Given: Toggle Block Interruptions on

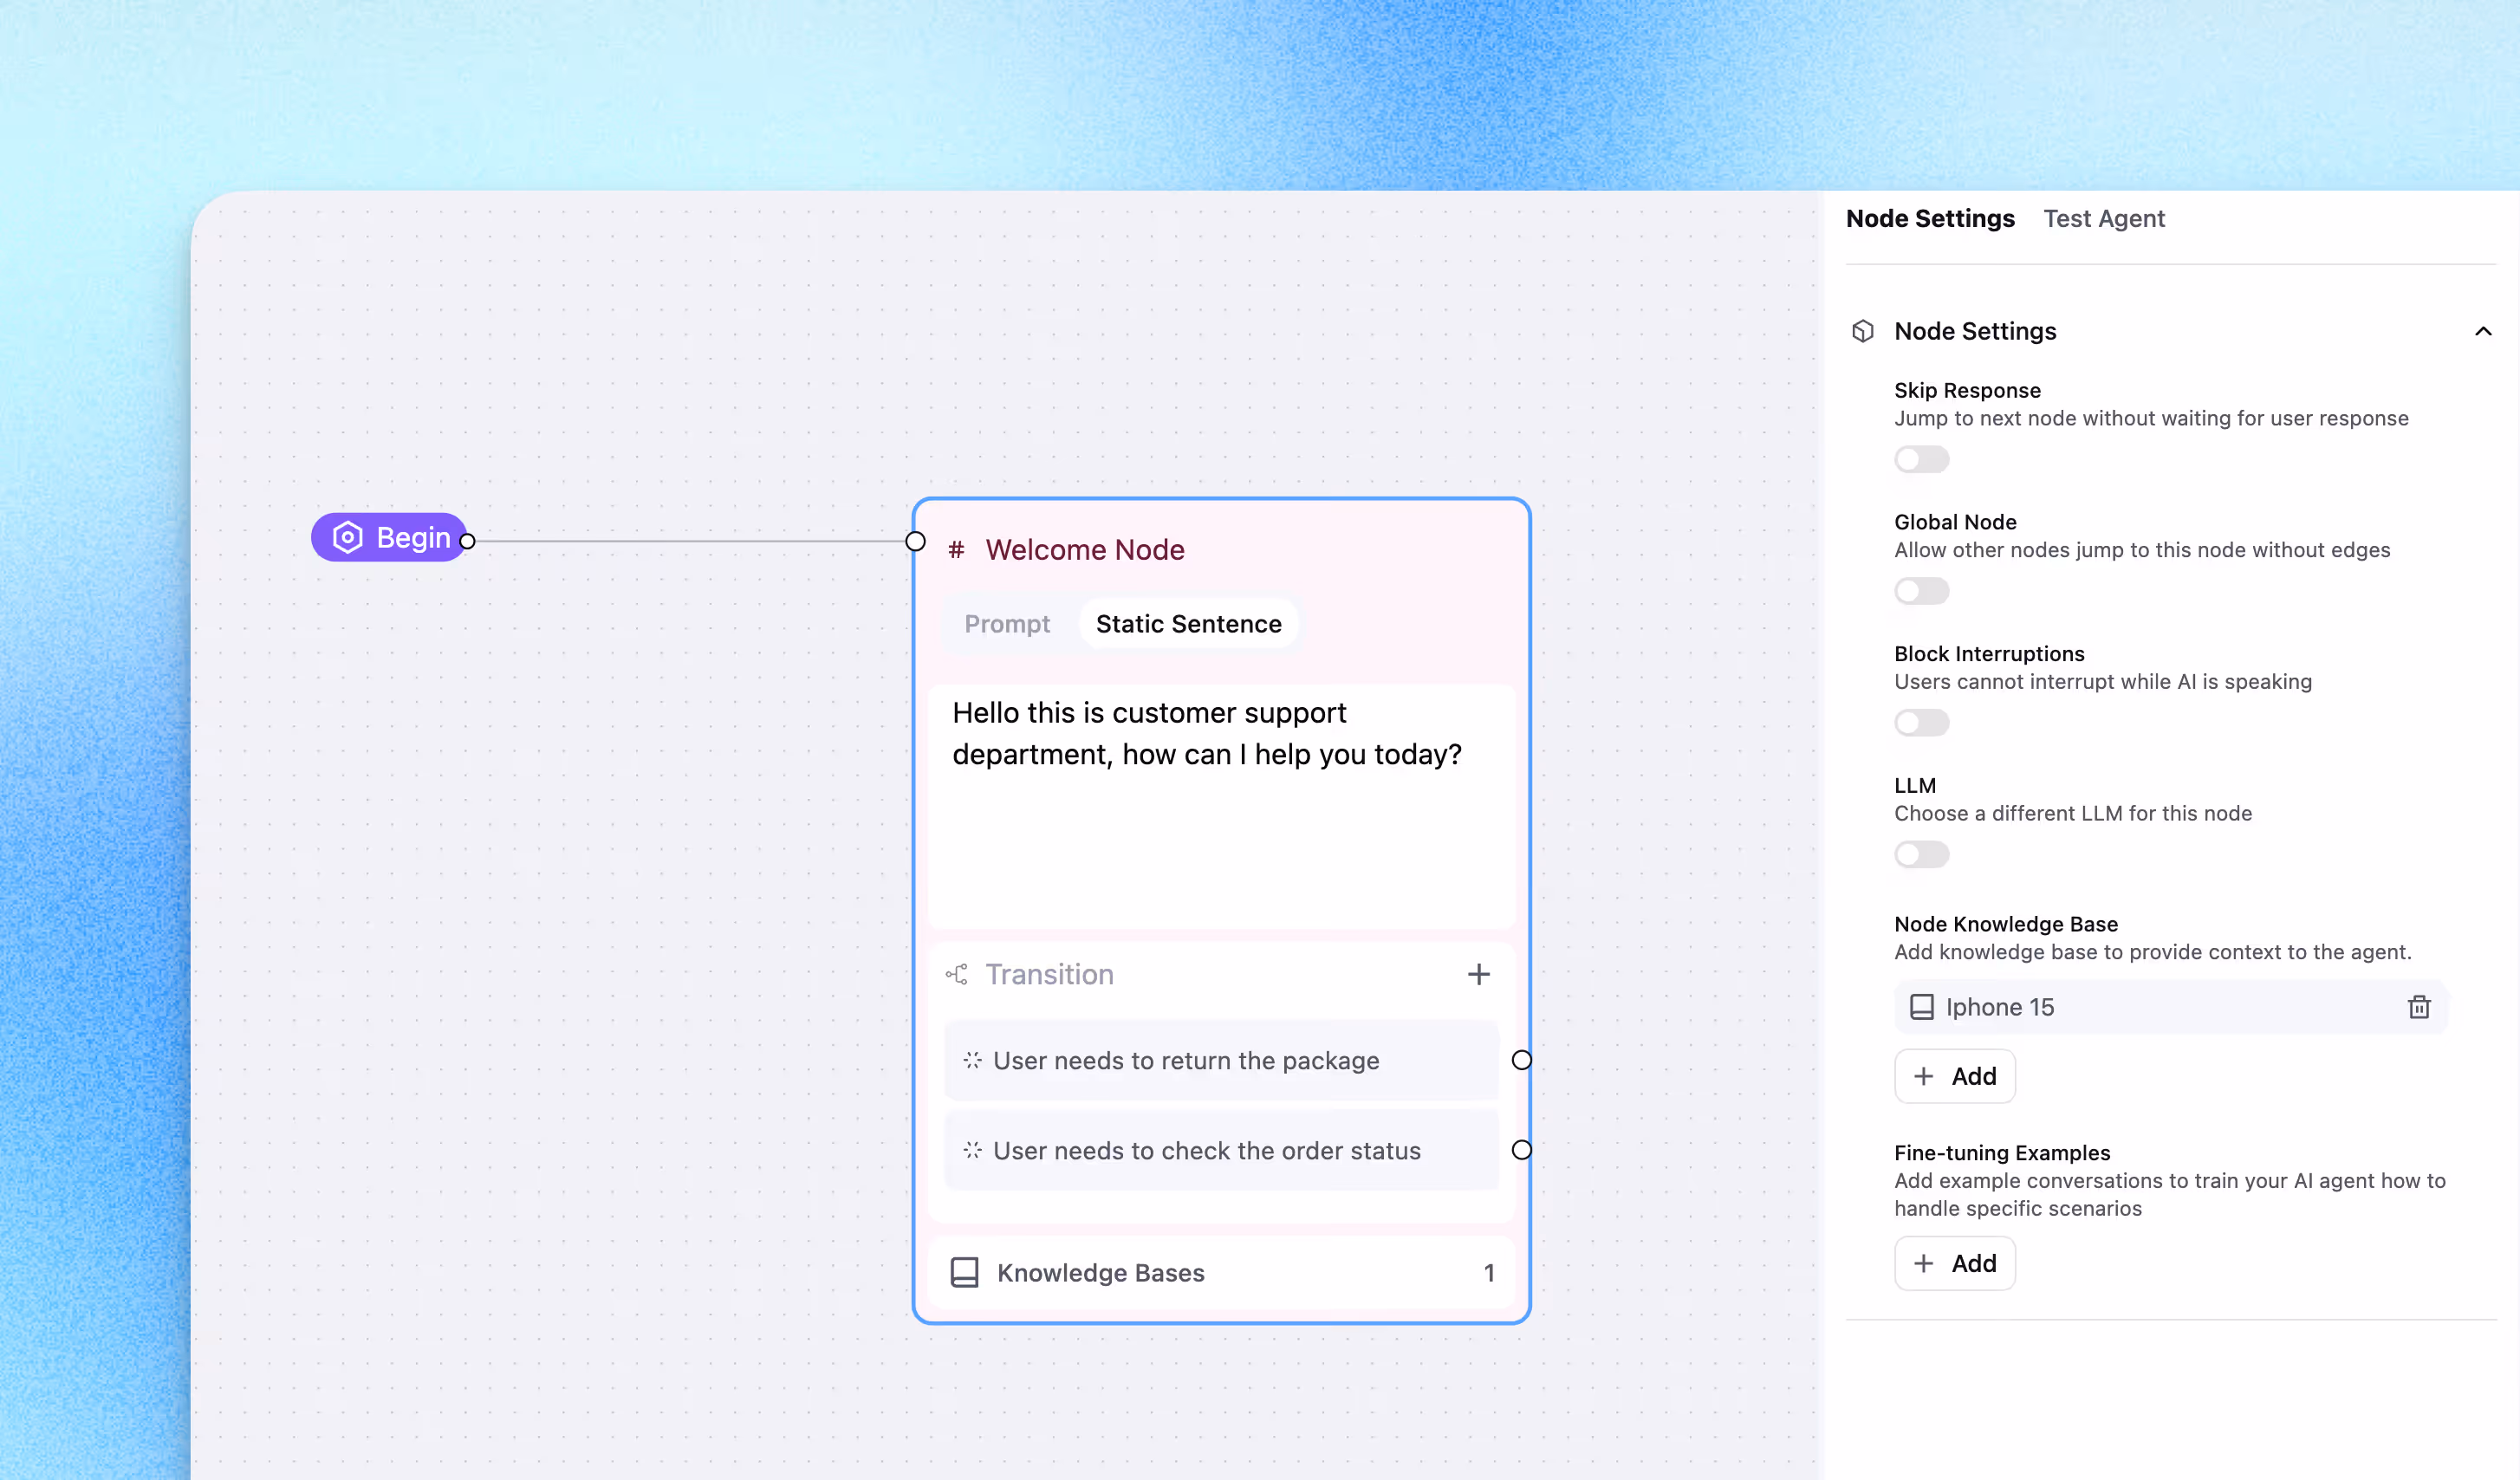Looking at the screenshot, I should [1920, 722].
